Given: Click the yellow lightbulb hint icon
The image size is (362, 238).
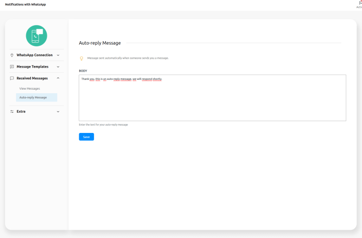Looking at the screenshot, I should [81, 58].
